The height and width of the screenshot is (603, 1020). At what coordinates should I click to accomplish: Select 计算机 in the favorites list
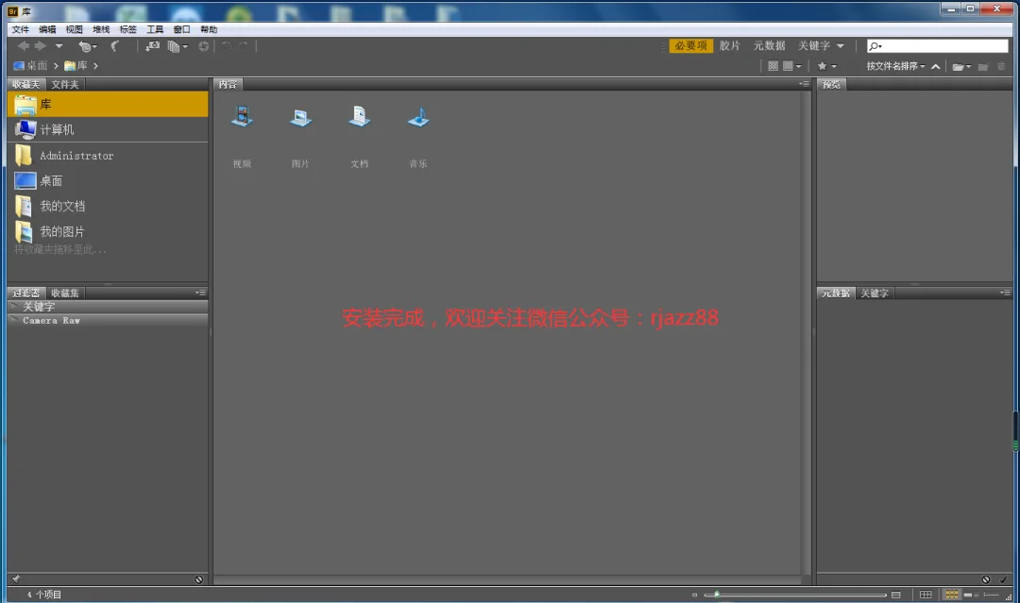point(108,129)
